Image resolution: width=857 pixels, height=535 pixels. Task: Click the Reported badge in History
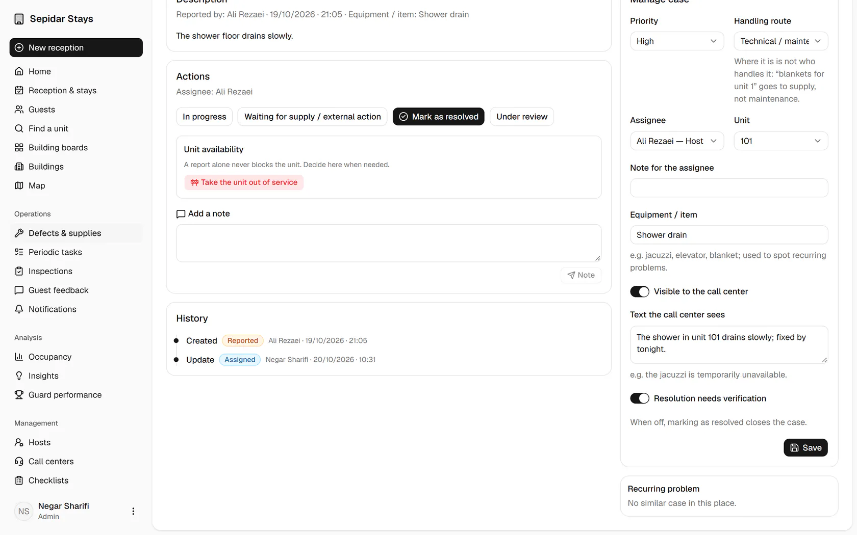[x=243, y=340]
